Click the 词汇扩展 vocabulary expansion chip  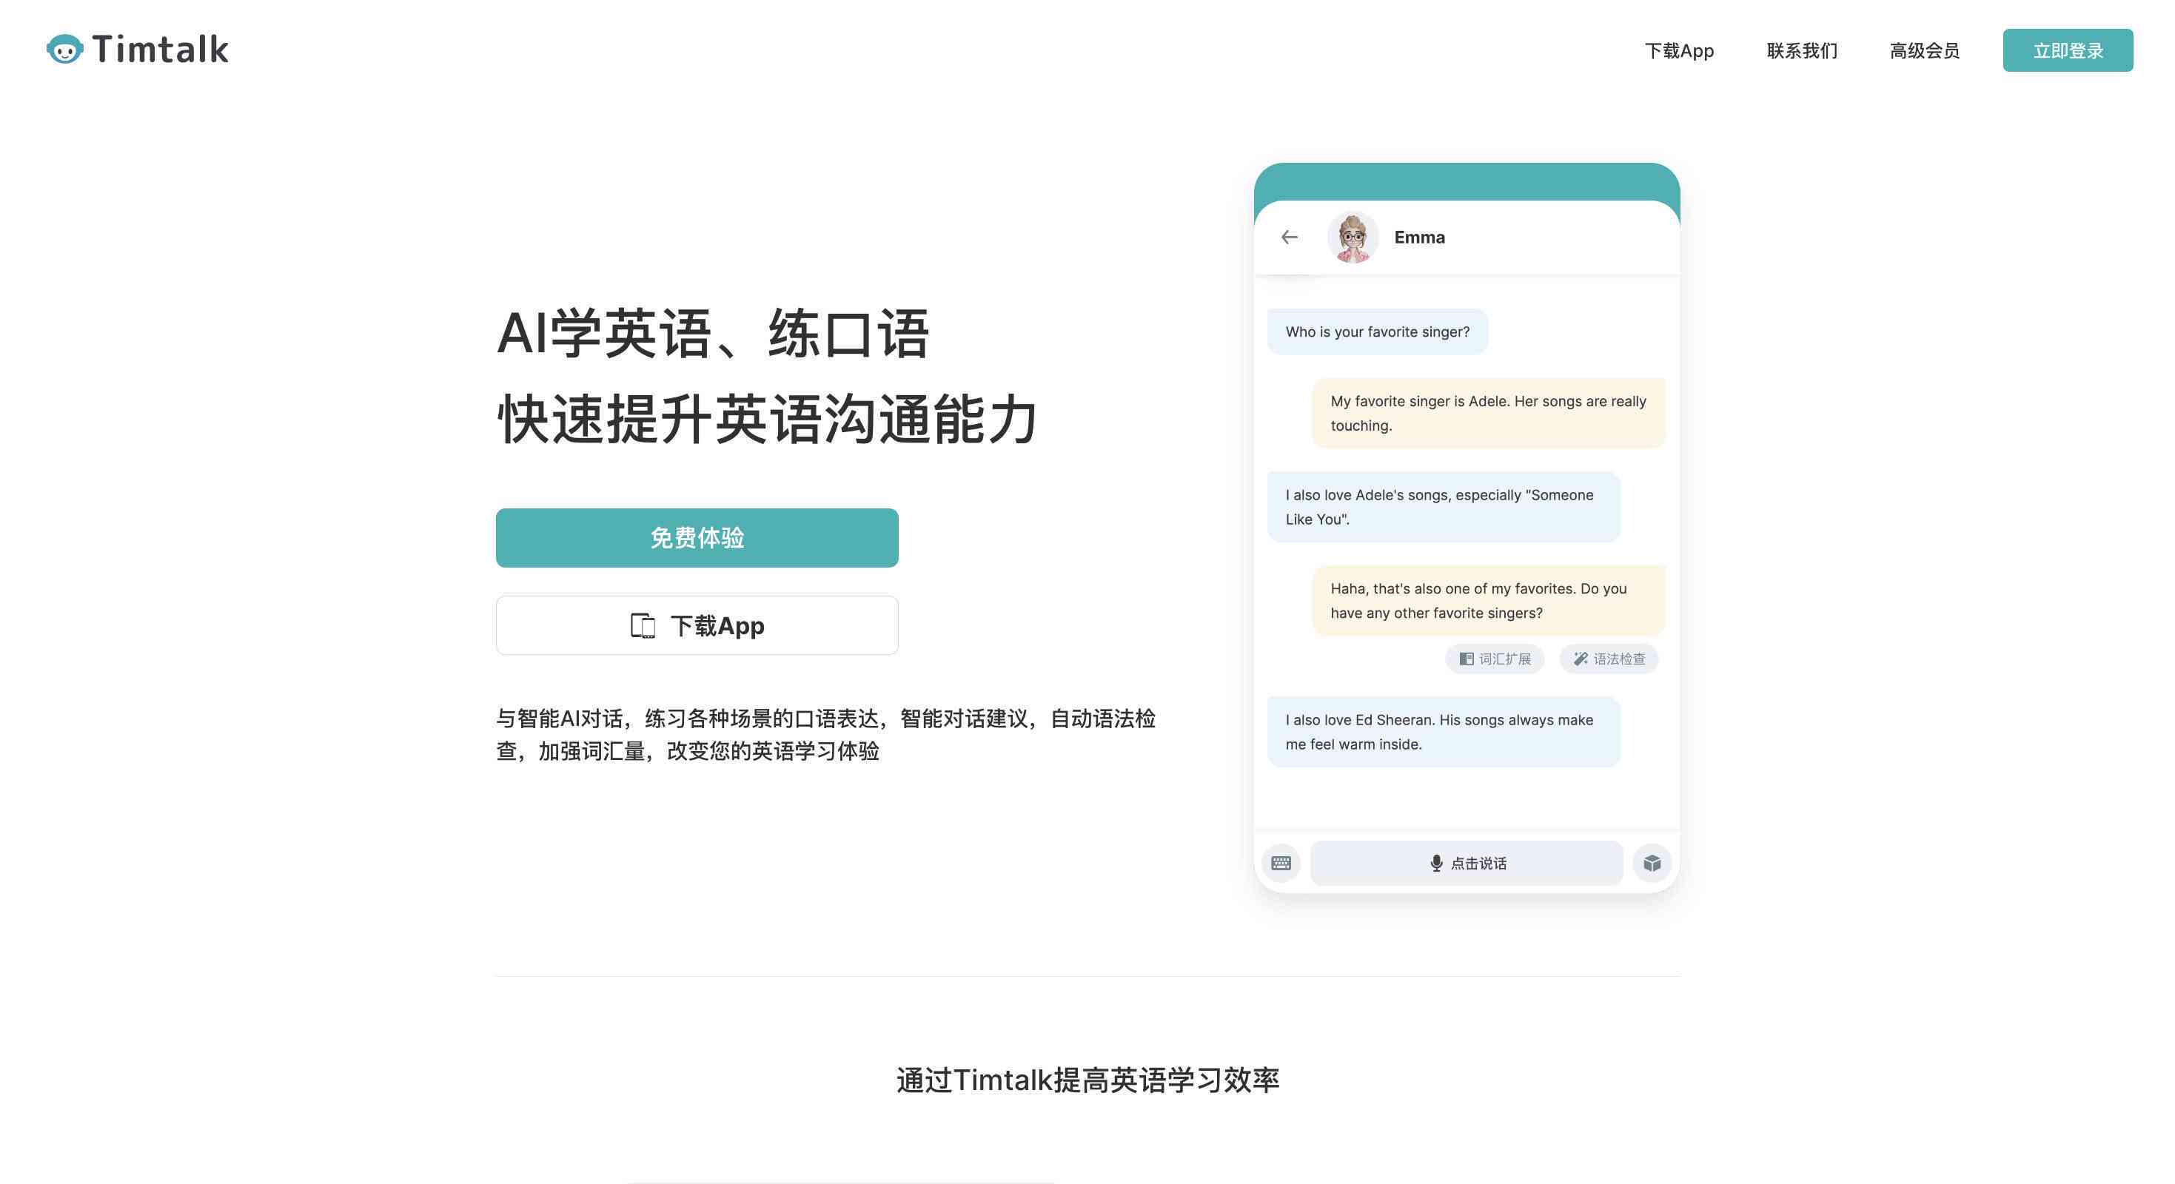tap(1495, 659)
